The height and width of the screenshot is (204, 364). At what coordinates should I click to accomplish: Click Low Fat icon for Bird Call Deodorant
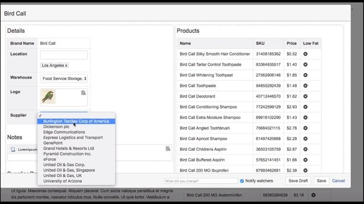coord(305,96)
